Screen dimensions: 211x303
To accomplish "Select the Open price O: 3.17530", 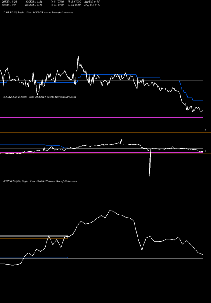I will click(x=57, y=1).
